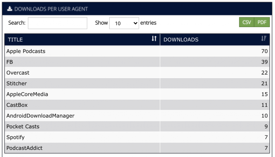
Task: Click the DOWNLOADS column header
Action: tap(215, 40)
